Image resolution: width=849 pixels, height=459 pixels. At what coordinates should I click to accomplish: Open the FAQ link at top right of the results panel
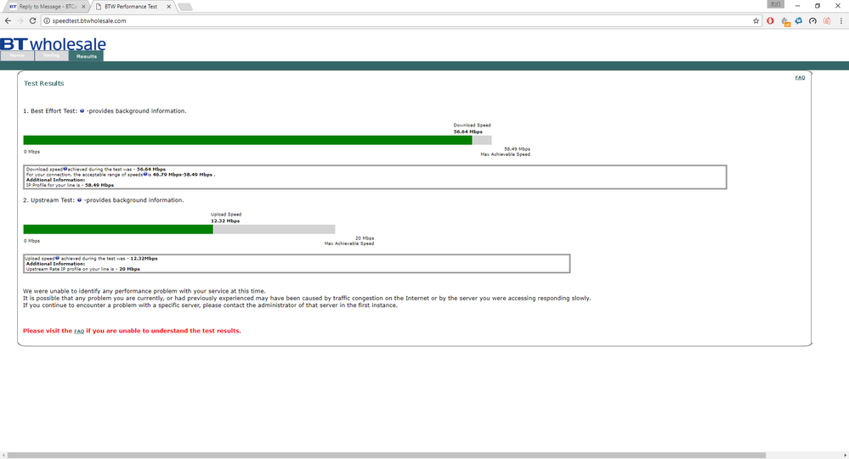point(800,78)
